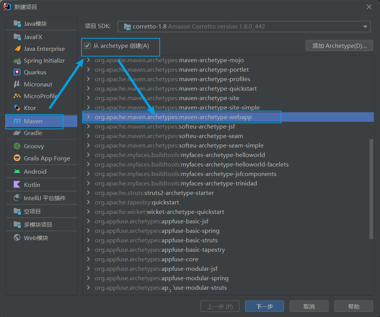The image size is (380, 317).
Task: Open the 项目 SDK dropdown arrow
Action: (365, 27)
